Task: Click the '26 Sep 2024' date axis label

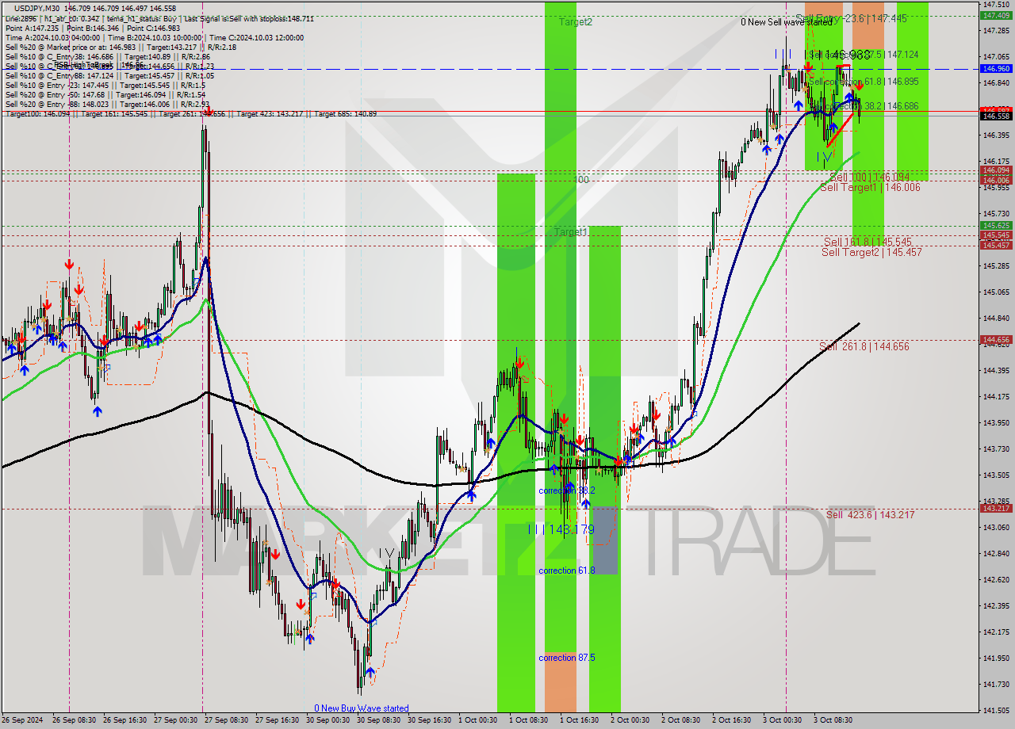Action: [x=22, y=720]
